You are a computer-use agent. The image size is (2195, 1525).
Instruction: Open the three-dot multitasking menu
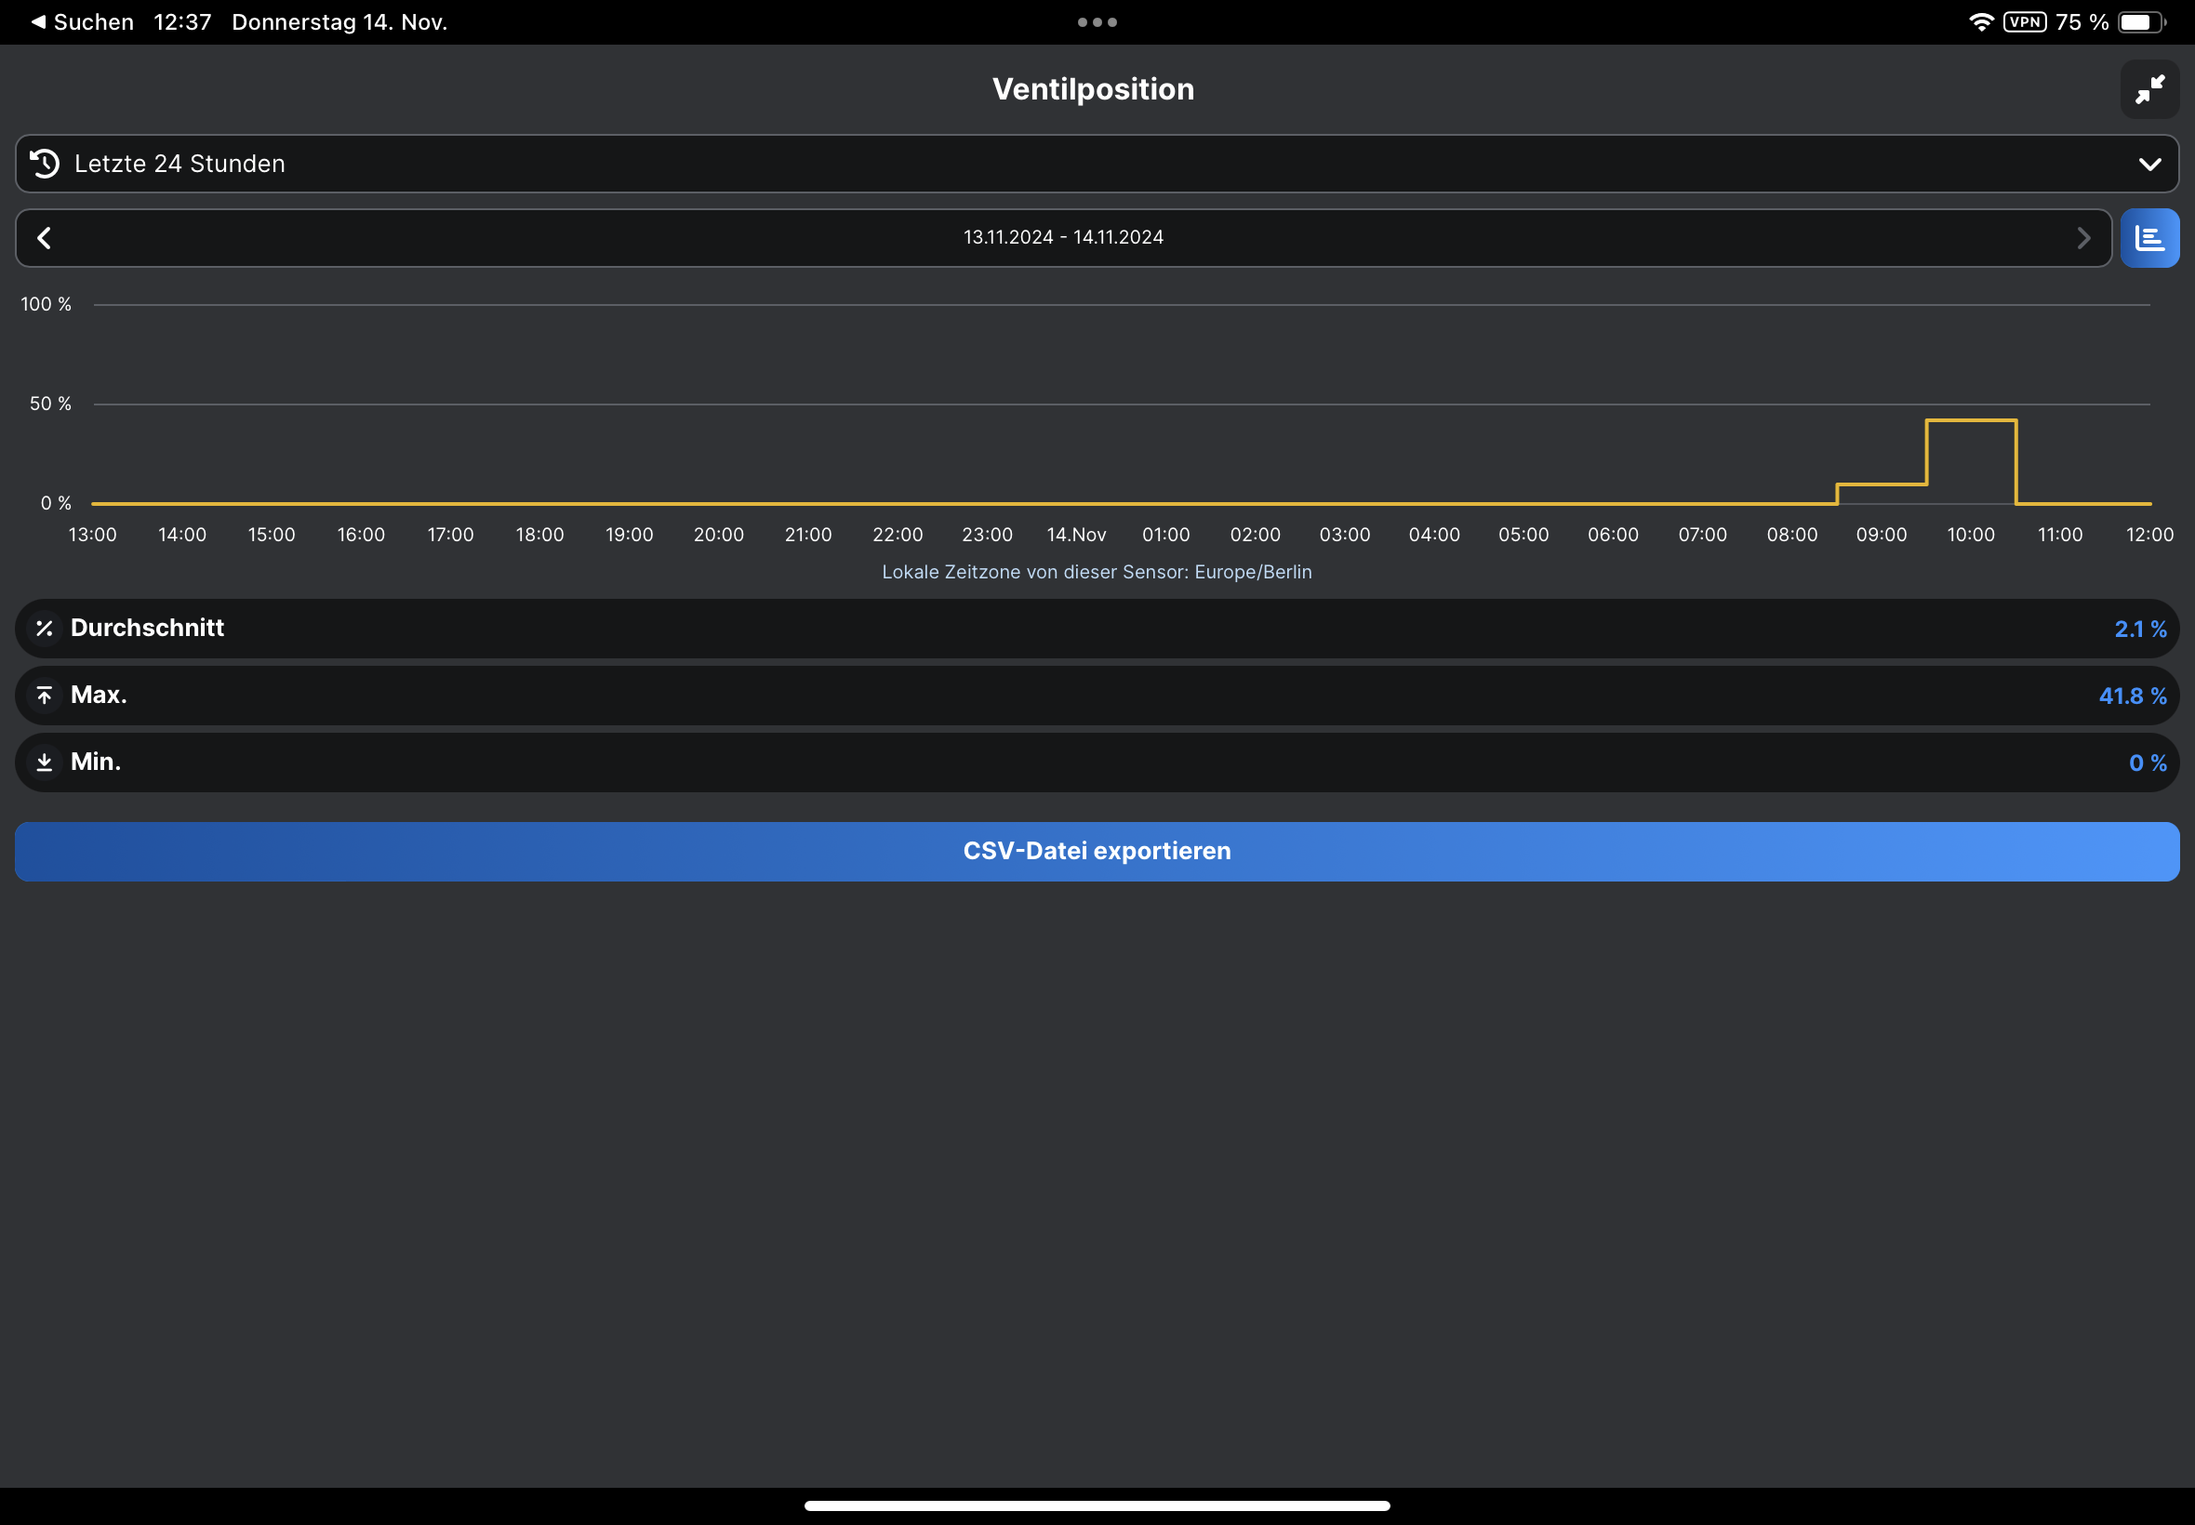point(1096,22)
